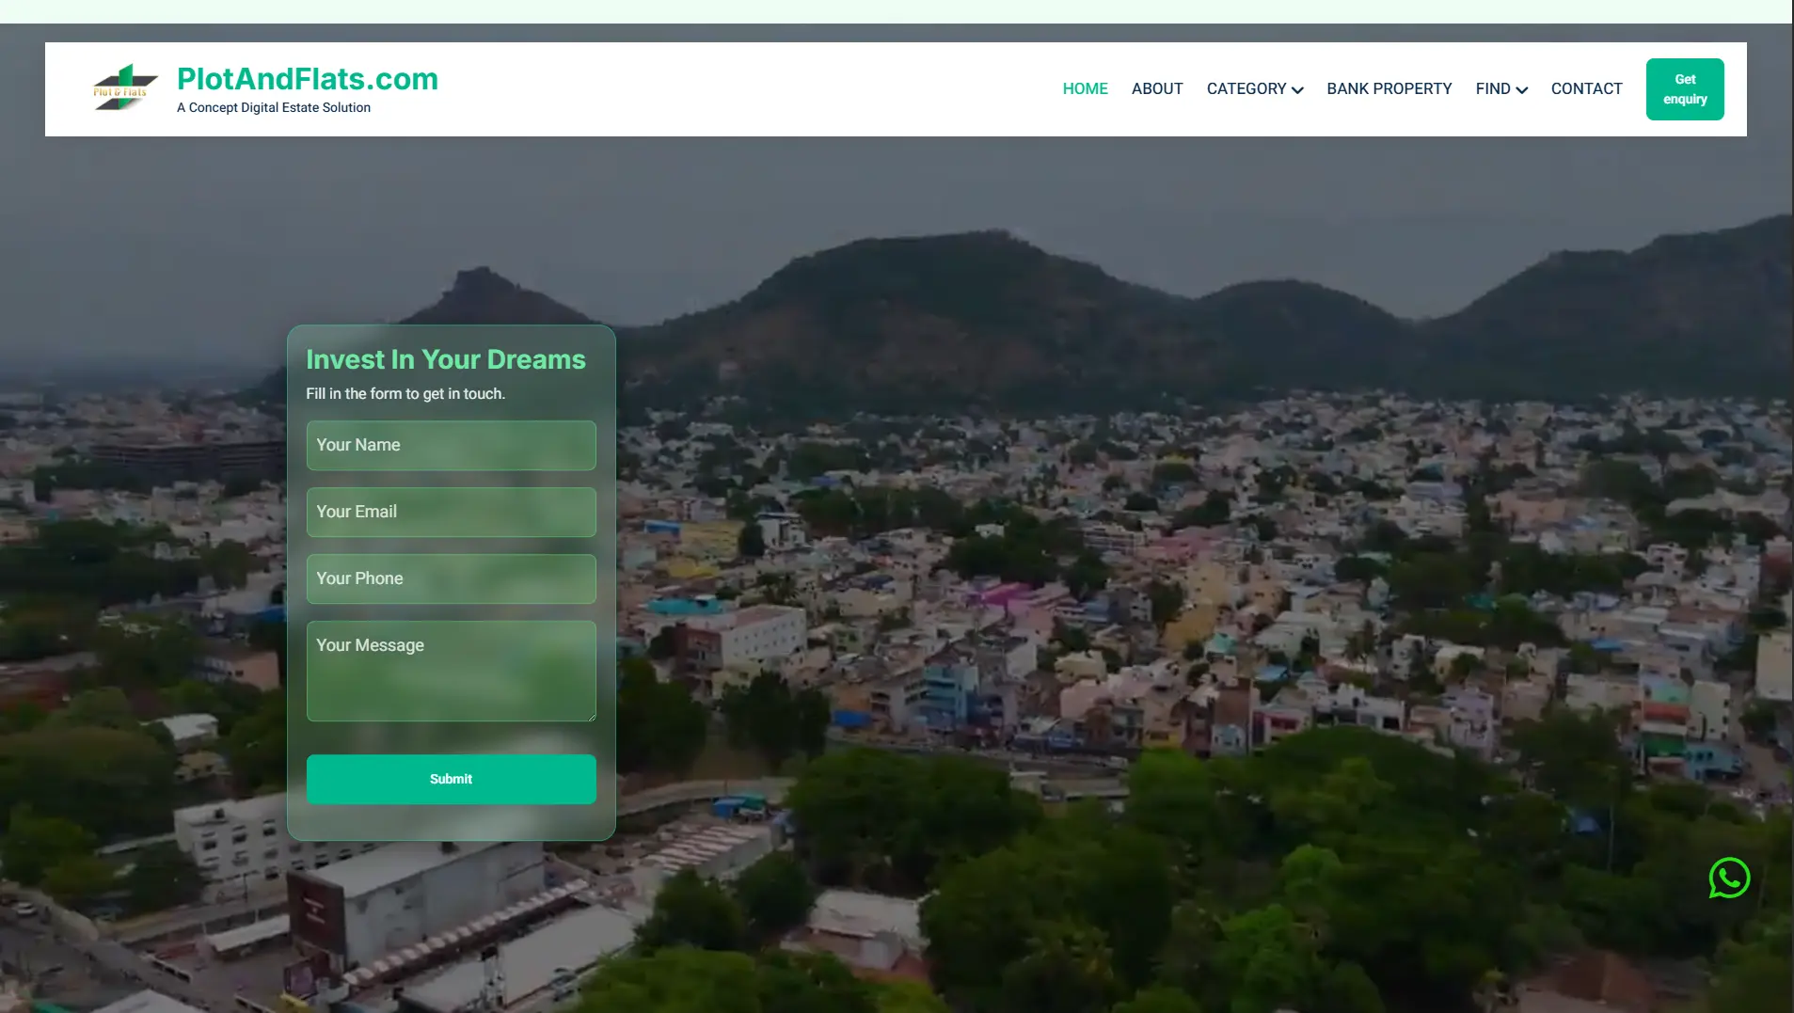Focus the Your Phone field
Screen dimensions: 1794x1013
[x=452, y=578]
